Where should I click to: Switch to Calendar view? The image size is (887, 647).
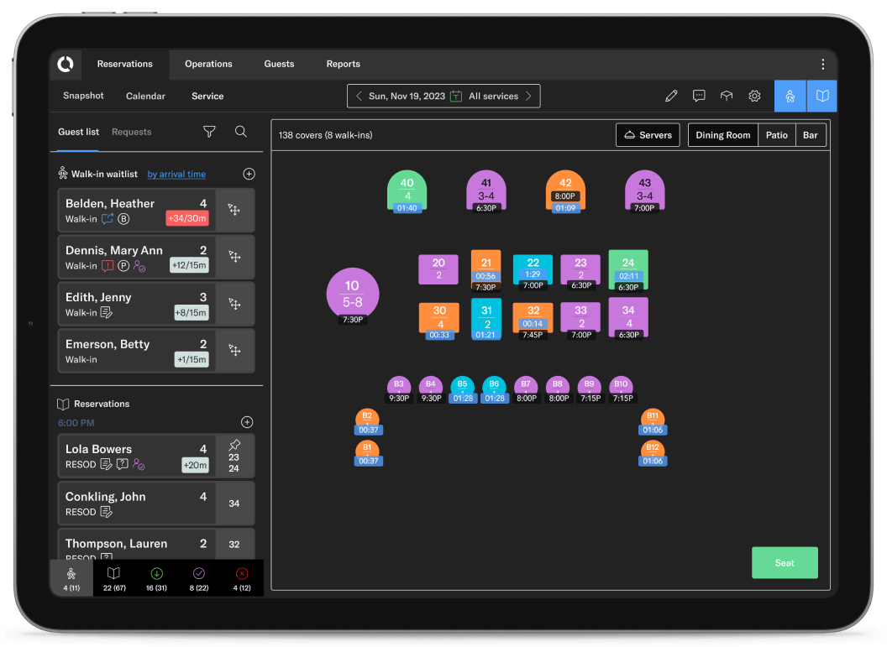(x=145, y=96)
